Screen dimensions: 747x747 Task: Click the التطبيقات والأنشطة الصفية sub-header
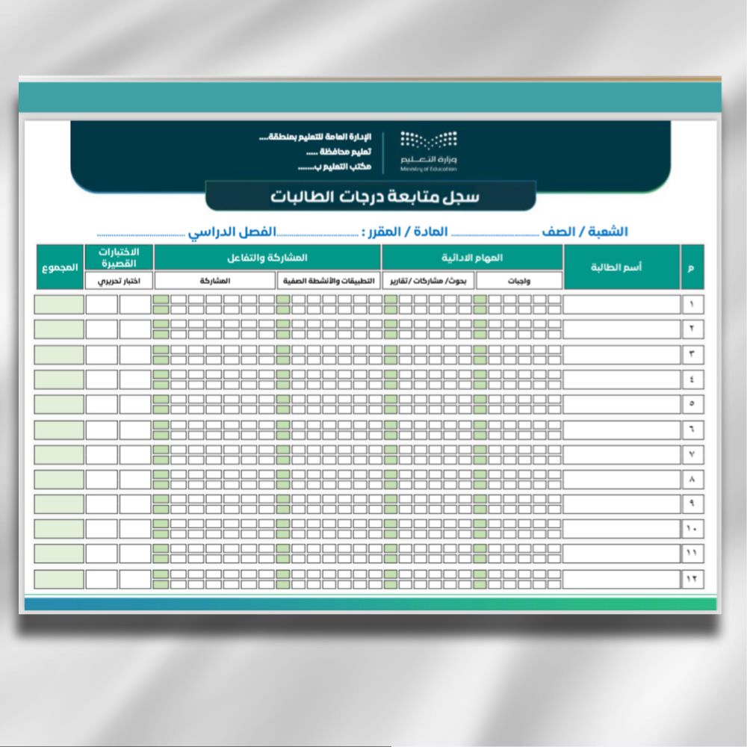(x=329, y=281)
